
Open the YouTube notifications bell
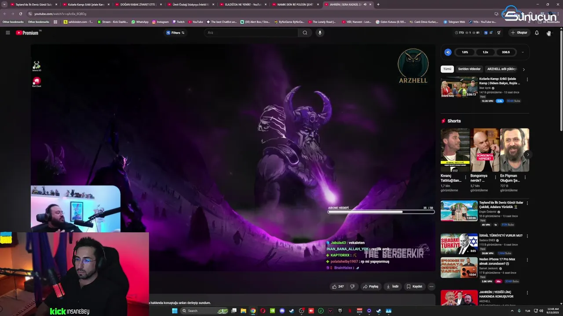click(537, 32)
